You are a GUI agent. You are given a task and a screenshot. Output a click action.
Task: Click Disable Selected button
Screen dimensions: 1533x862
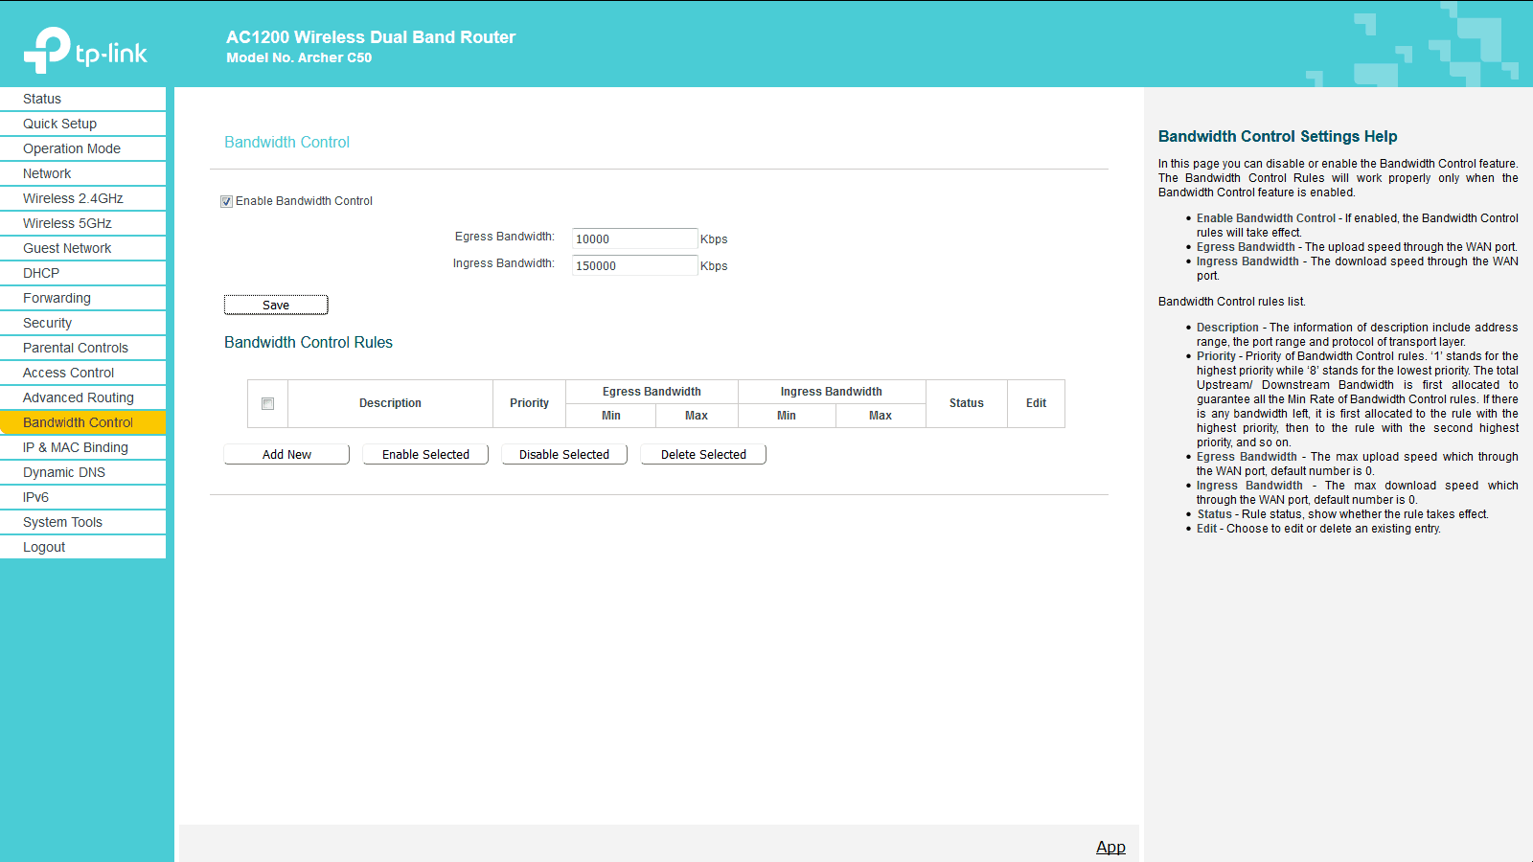[x=564, y=454]
